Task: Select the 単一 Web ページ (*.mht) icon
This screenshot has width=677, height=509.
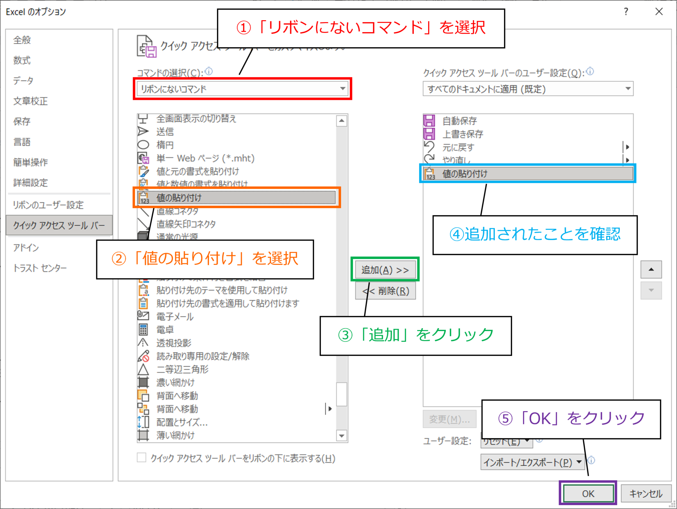Action: tap(143, 158)
